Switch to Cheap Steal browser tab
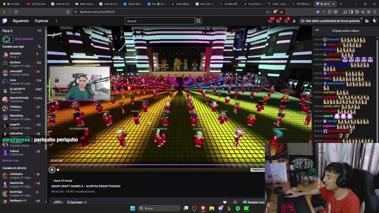 (x=133, y=4)
